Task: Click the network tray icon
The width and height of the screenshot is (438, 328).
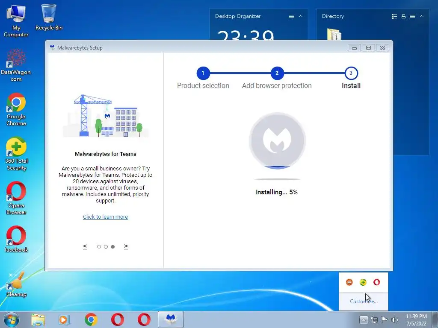Action: [x=374, y=320]
